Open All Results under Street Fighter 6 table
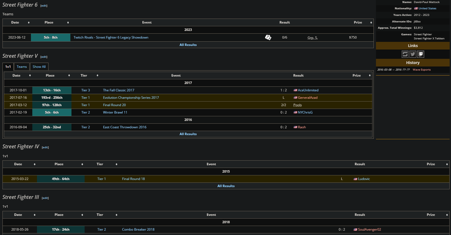This screenshot has height=235, width=451. [188, 45]
